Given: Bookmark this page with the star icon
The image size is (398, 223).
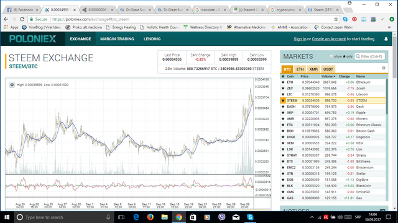Looking at the screenshot, I should pyautogui.click(x=336, y=19).
